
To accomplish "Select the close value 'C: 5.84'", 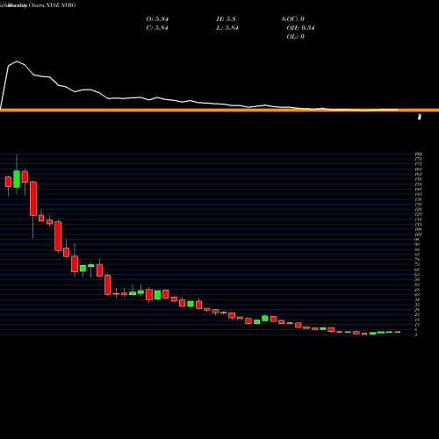I will 157,28.
